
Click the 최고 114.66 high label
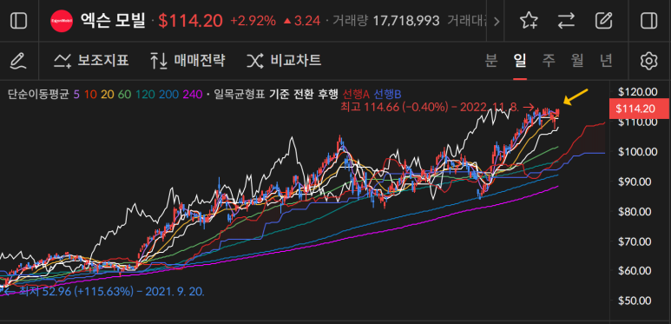point(437,107)
